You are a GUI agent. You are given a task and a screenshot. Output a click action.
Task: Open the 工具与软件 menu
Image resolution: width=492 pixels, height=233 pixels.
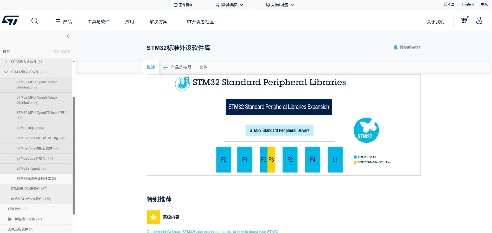[x=98, y=22]
